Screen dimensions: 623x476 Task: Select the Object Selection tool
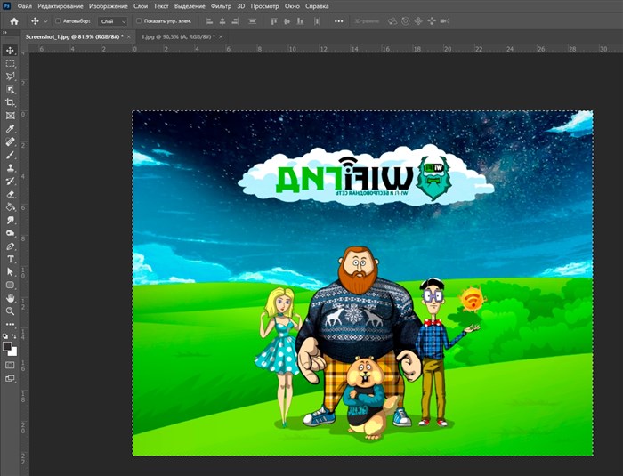(11, 89)
